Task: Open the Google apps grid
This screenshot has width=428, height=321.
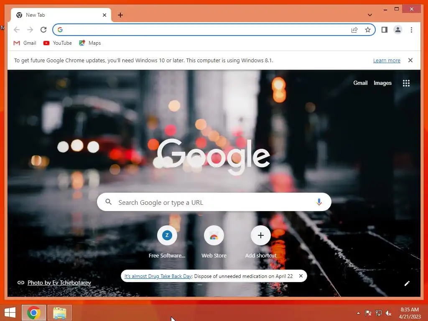Action: pyautogui.click(x=406, y=83)
